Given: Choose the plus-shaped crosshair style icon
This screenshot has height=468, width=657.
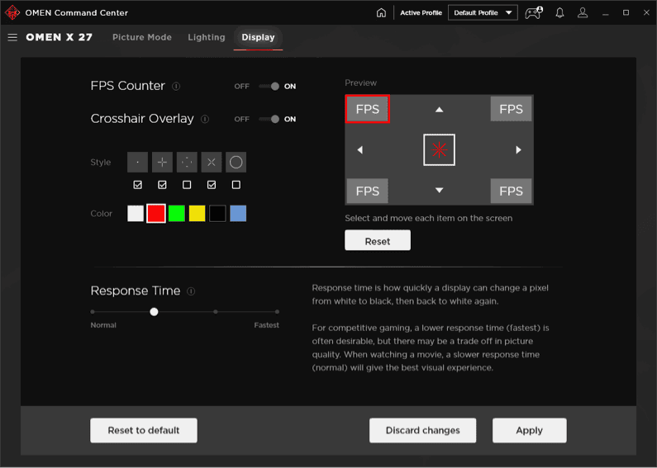Looking at the screenshot, I should coord(162,162).
